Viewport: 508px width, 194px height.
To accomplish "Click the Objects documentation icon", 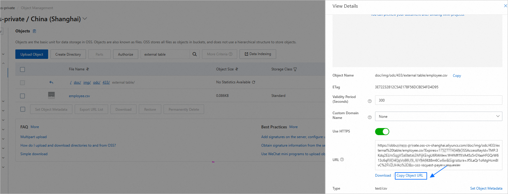I will pyautogui.click(x=34, y=31).
